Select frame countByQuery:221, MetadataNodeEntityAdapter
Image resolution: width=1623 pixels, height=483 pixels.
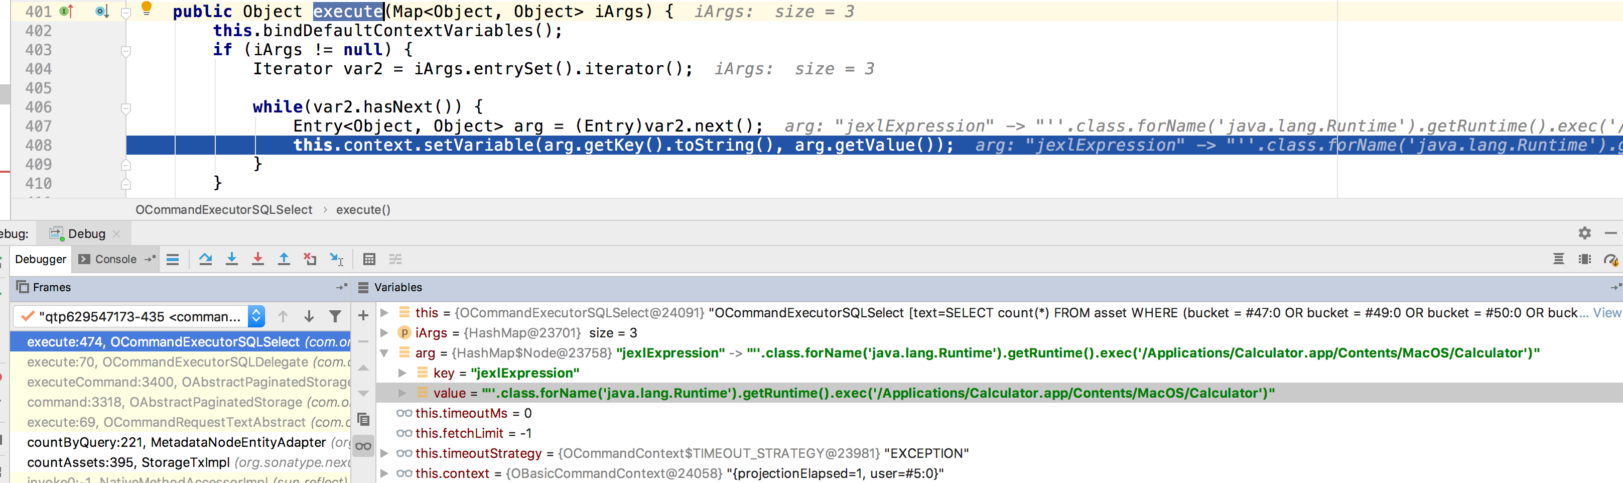pyautogui.click(x=180, y=443)
